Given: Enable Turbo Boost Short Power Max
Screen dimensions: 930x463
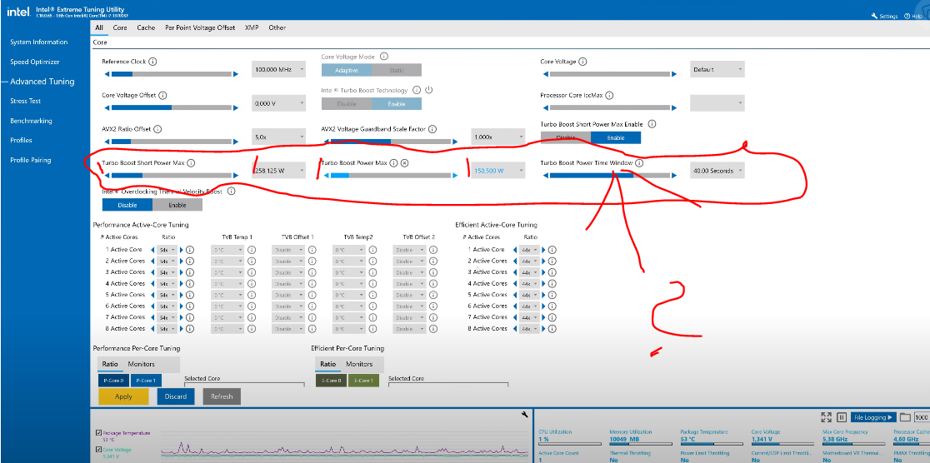Looking at the screenshot, I should [x=616, y=137].
